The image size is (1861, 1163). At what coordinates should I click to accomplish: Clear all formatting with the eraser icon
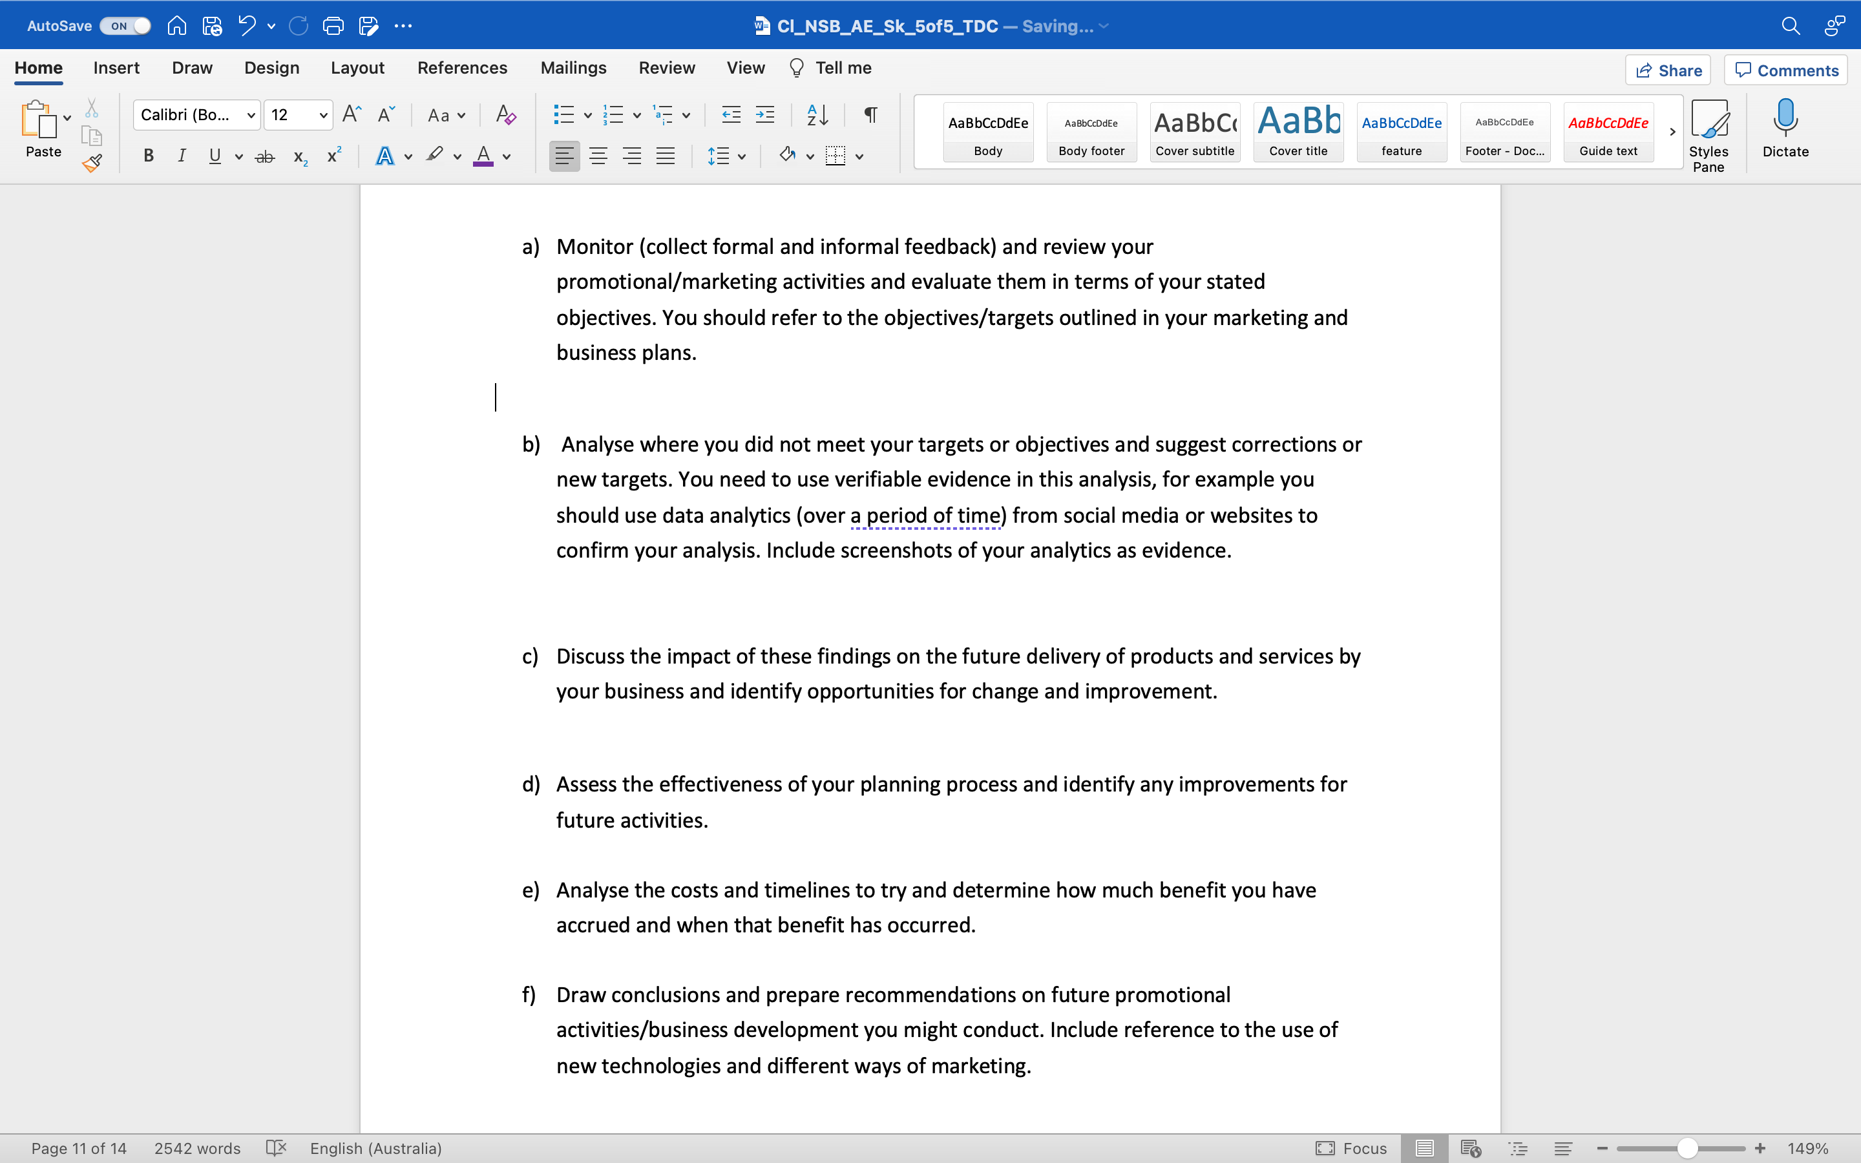point(505,114)
